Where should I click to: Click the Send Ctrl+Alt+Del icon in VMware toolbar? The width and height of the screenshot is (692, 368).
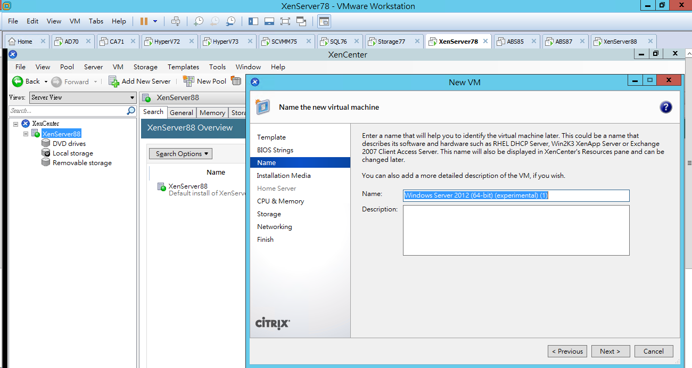[175, 21]
